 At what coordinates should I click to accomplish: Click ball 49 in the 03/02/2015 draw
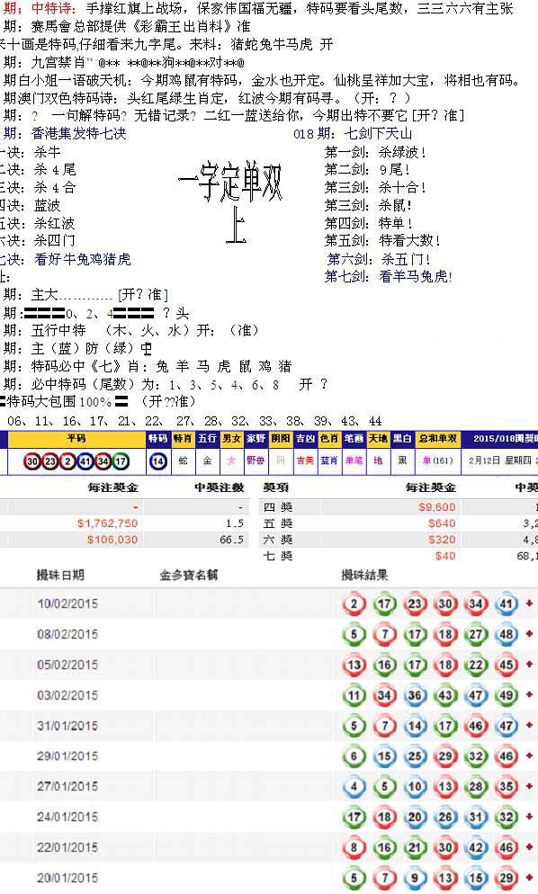coord(506,695)
